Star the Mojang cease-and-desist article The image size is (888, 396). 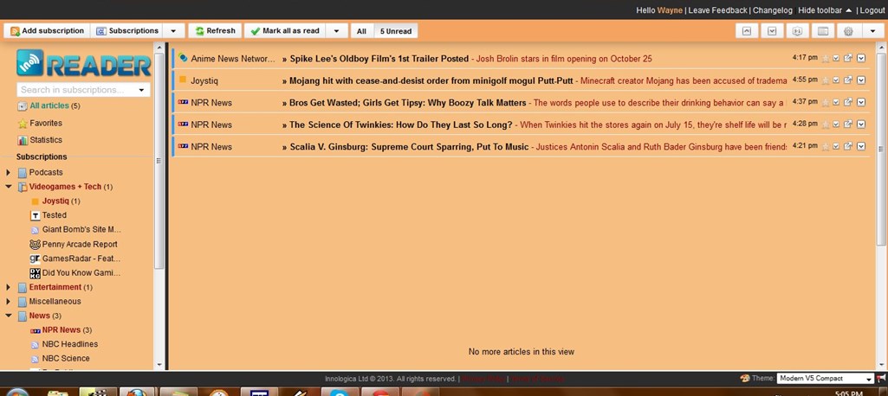825,80
